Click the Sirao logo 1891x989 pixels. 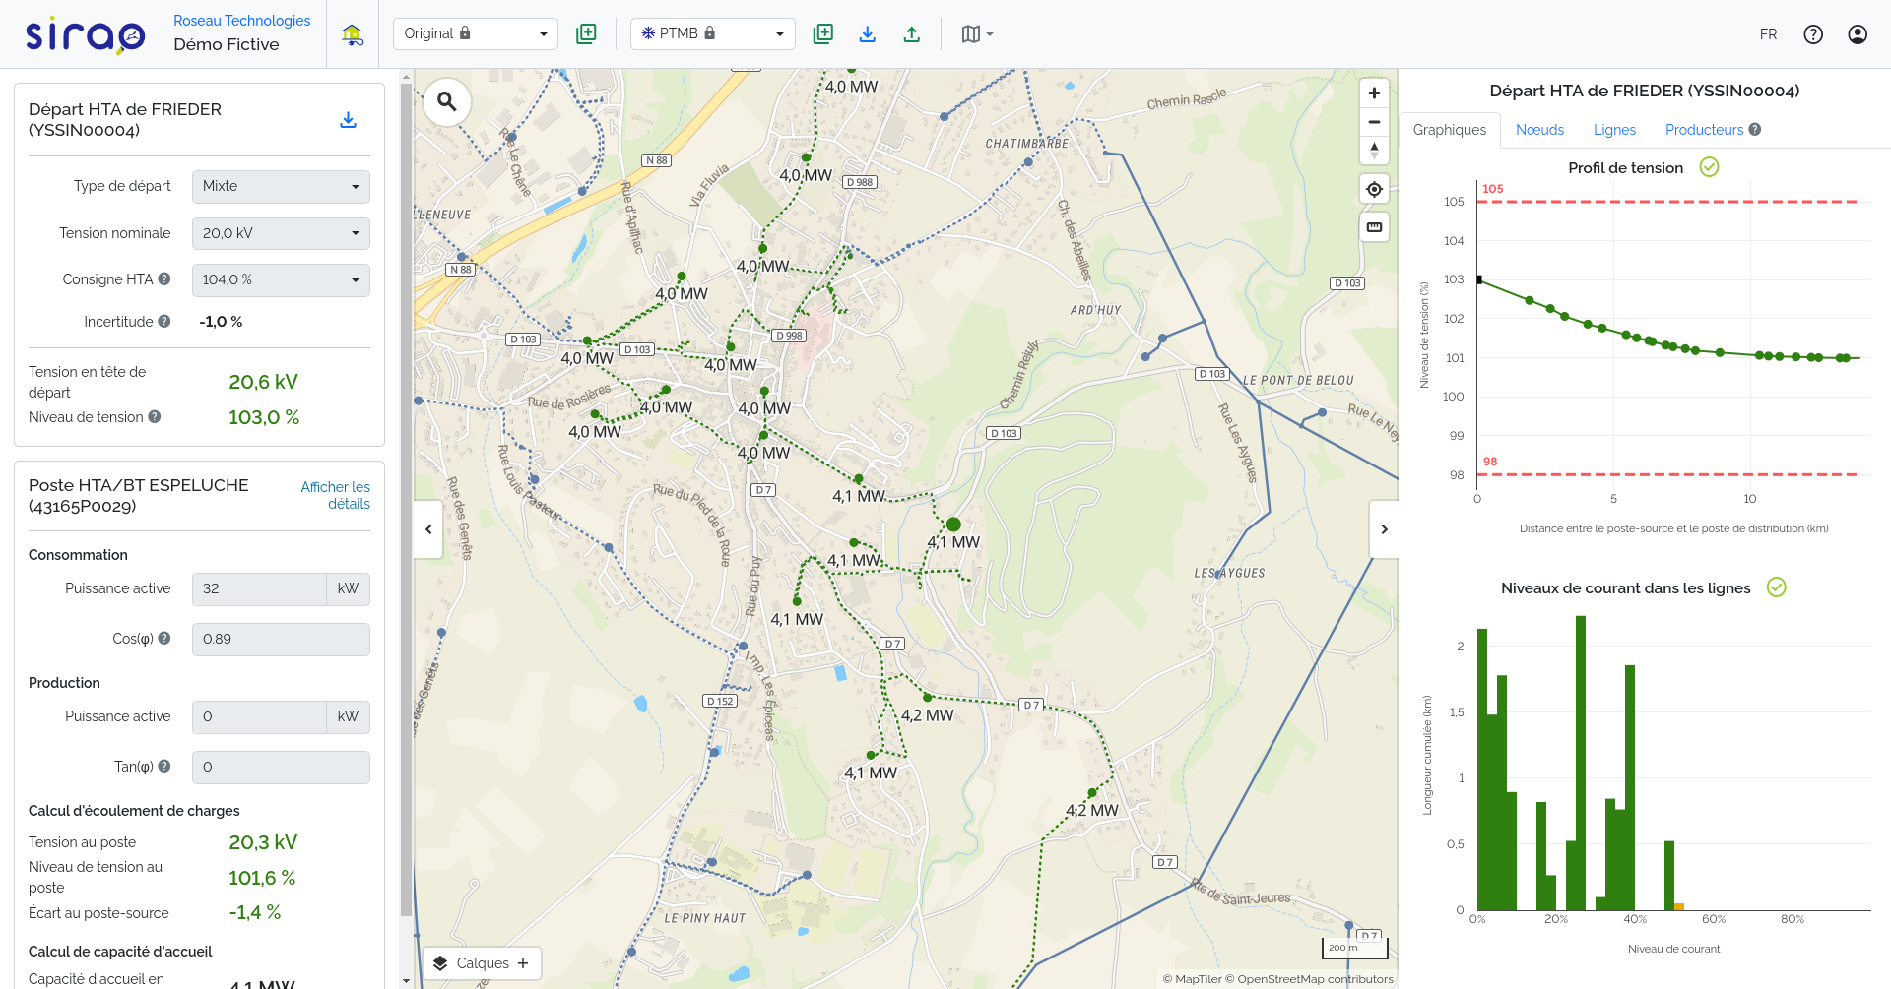[85, 34]
